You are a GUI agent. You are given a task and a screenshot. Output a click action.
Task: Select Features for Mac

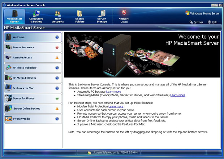(x=33, y=88)
